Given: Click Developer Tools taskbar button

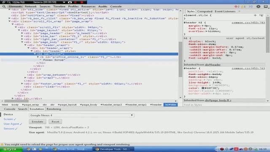Looking at the screenshot, I should pos(114,149).
